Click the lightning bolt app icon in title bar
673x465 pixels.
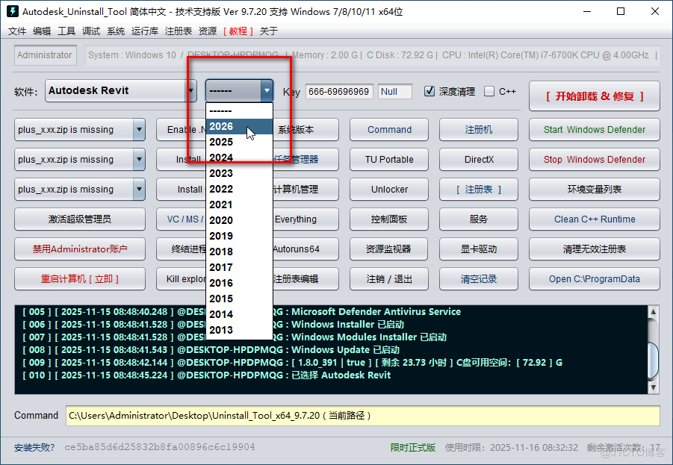tap(11, 10)
